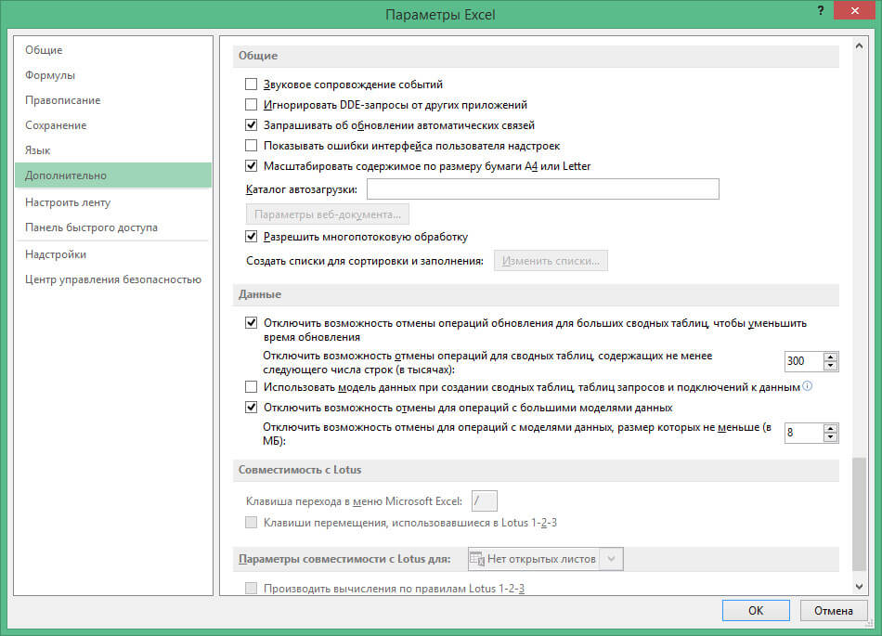882x636 pixels.
Task: Toggle undo disabling for large pivot table refreshes
Action: 251,323
